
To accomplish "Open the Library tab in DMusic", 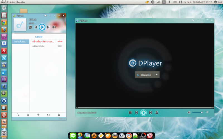I will click(39, 37).
